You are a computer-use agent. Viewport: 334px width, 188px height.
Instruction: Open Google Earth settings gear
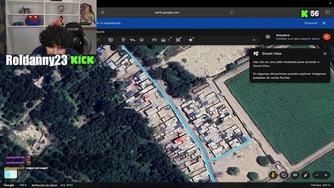tap(268, 37)
